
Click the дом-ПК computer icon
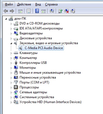pos(11,19)
